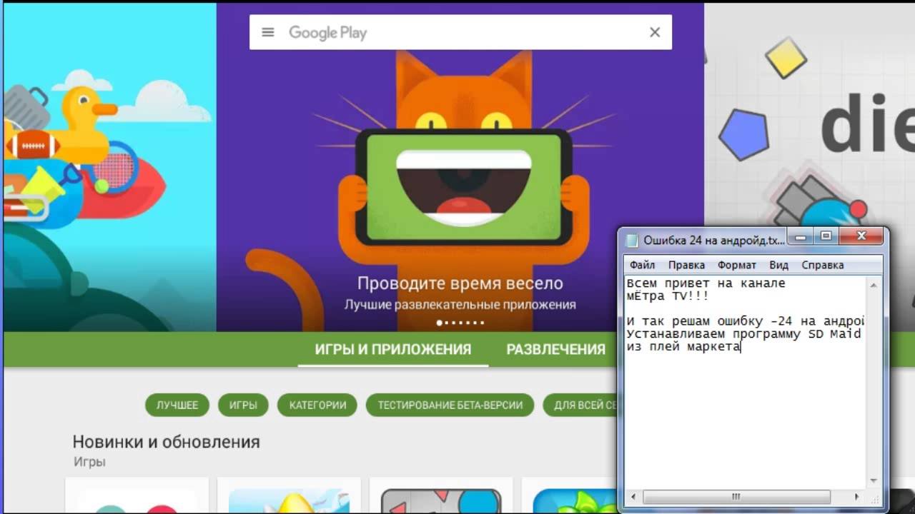
Task: Open the Новинки и обновления heading
Action: [166, 442]
